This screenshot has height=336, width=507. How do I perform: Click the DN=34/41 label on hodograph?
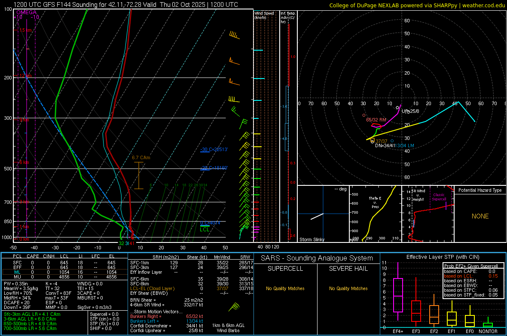click(x=385, y=146)
